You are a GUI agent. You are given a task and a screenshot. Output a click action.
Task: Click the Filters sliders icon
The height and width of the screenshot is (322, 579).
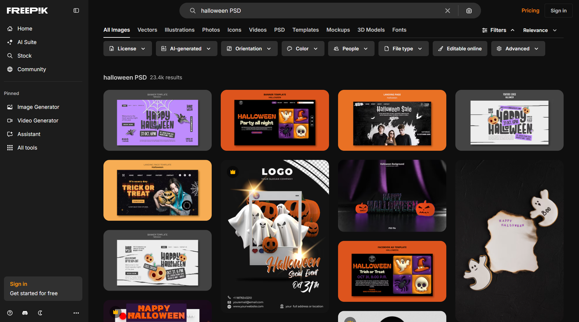pyautogui.click(x=485, y=30)
